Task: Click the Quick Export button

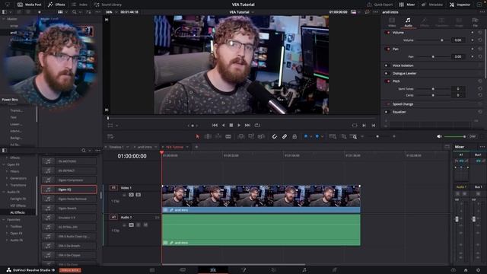Action: (x=380, y=5)
